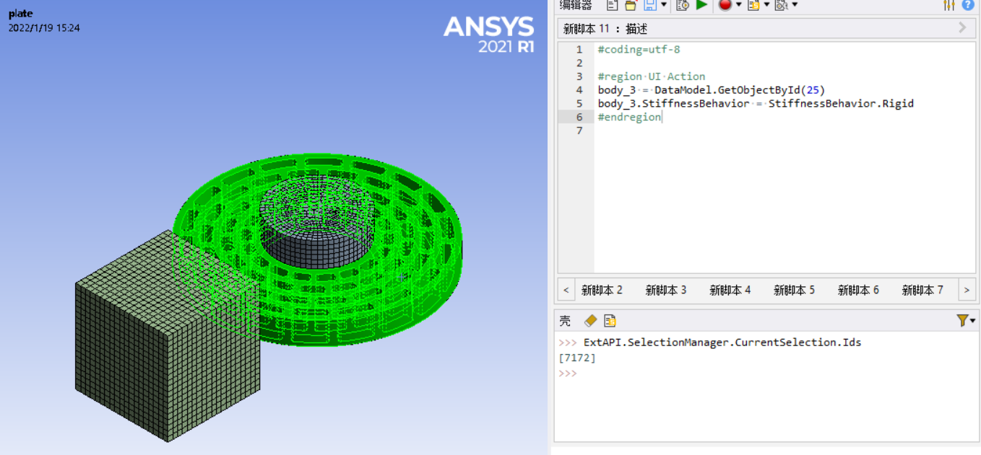Screen dimensions: 981x455
Task: Click line number 7 in the gutter
Action: click(579, 131)
